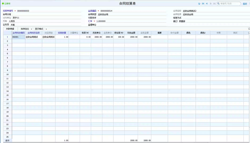Click the 颜色2 column header
The height and width of the screenshot is (143, 250).
tap(203, 33)
